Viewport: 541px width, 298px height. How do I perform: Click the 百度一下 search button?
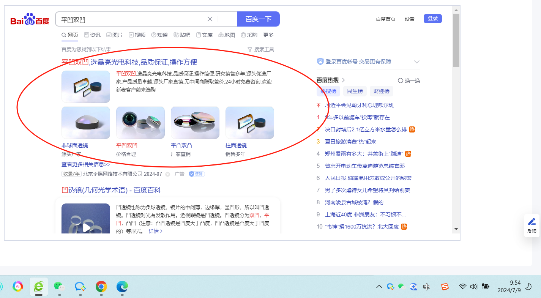tap(259, 19)
